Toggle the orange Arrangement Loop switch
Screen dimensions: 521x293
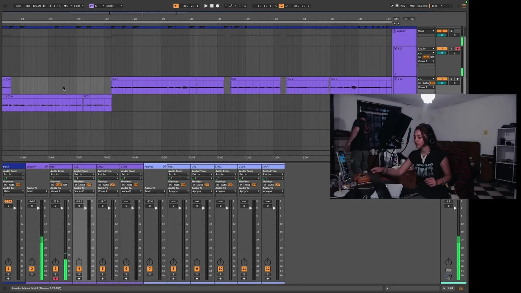[281, 6]
